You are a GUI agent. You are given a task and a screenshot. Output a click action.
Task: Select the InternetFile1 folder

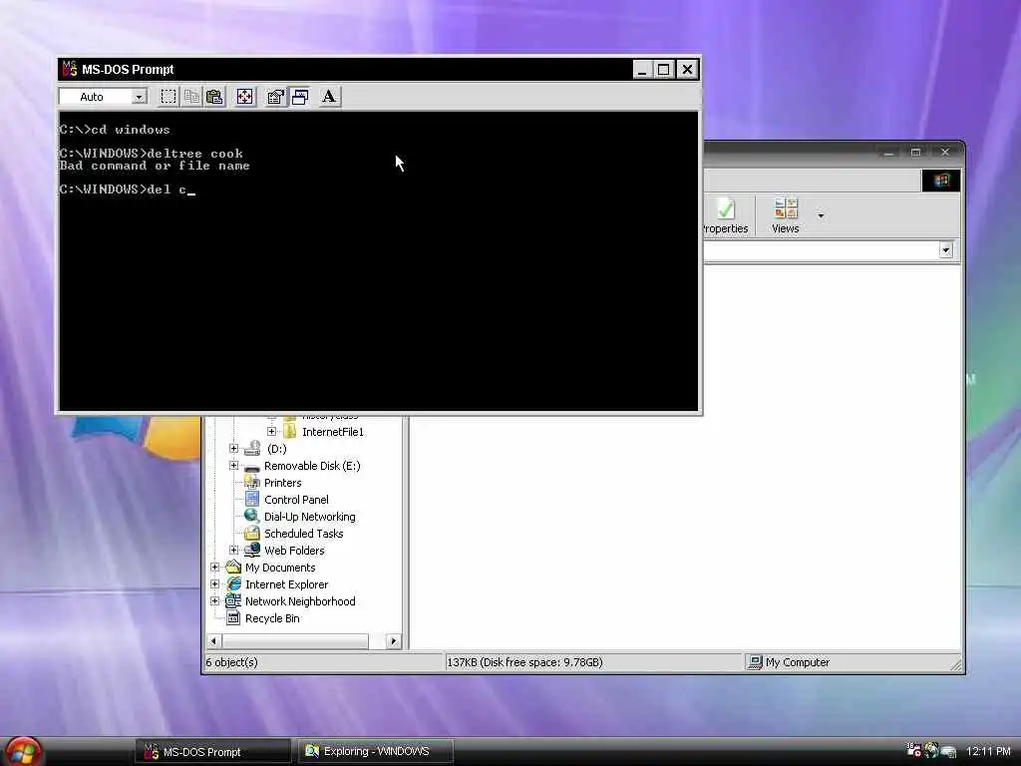click(333, 432)
